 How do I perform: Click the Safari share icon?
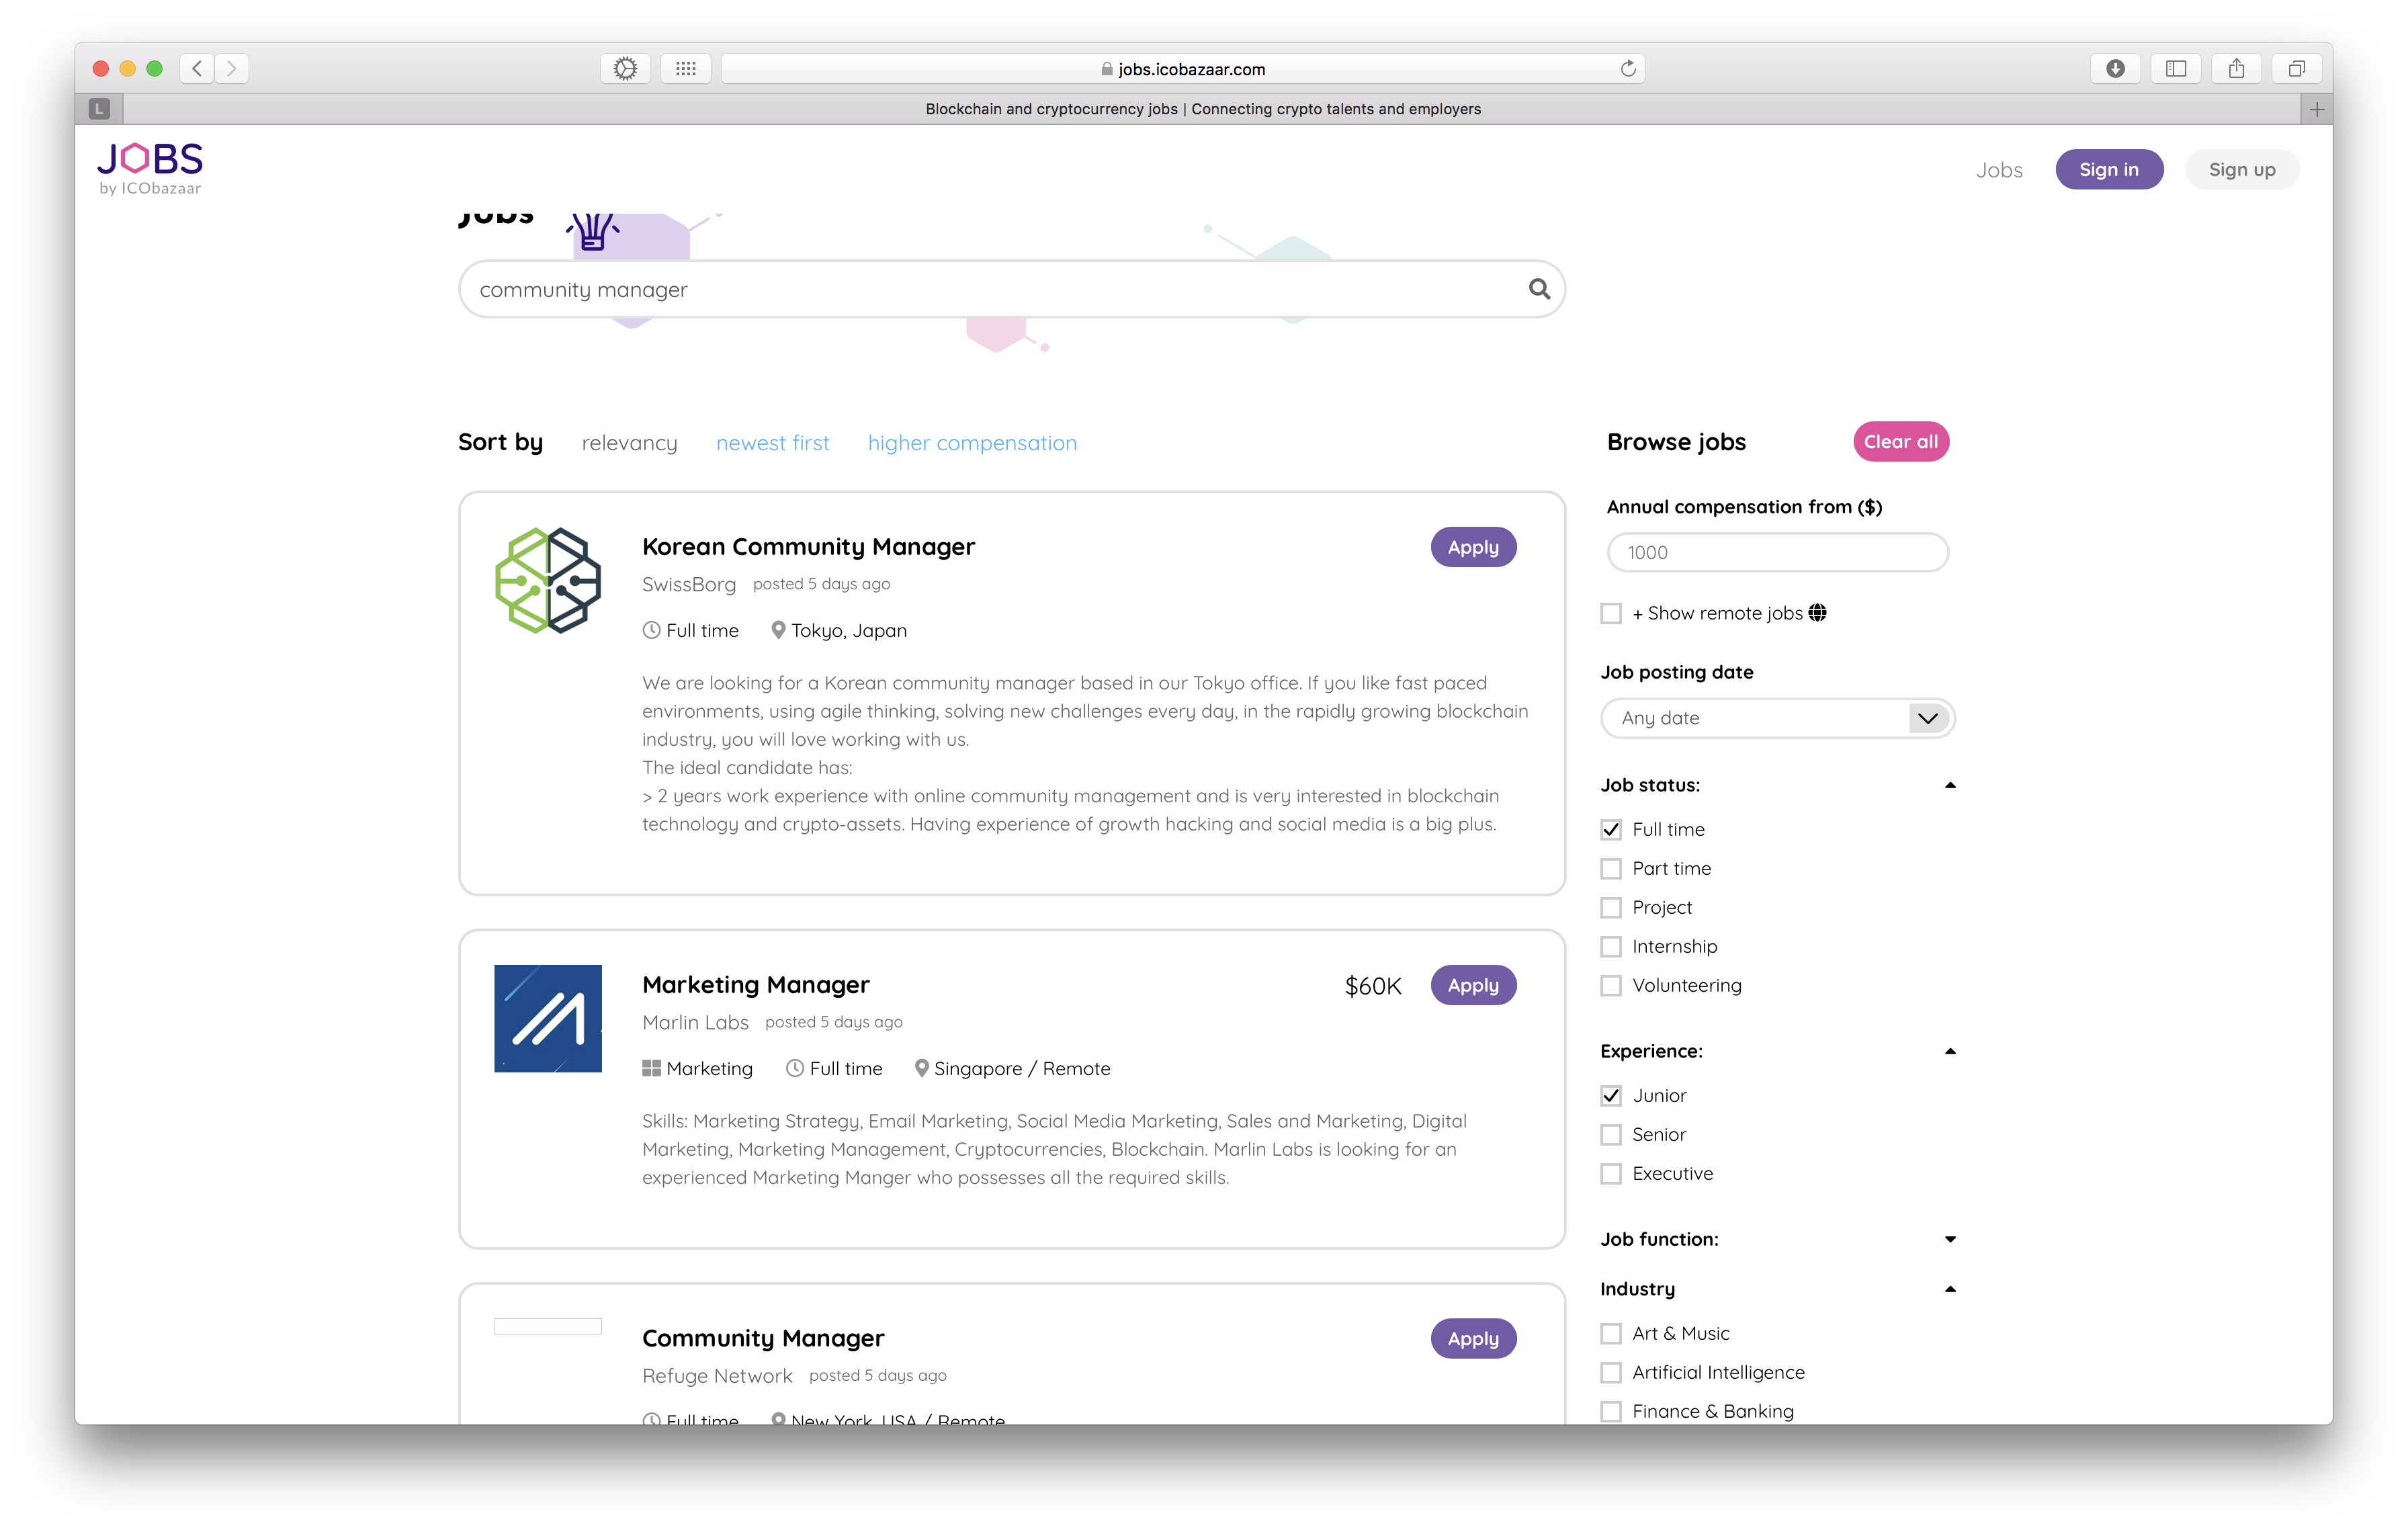point(2236,68)
